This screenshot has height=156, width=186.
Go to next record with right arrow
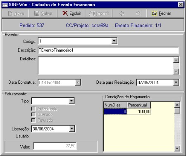138,13
